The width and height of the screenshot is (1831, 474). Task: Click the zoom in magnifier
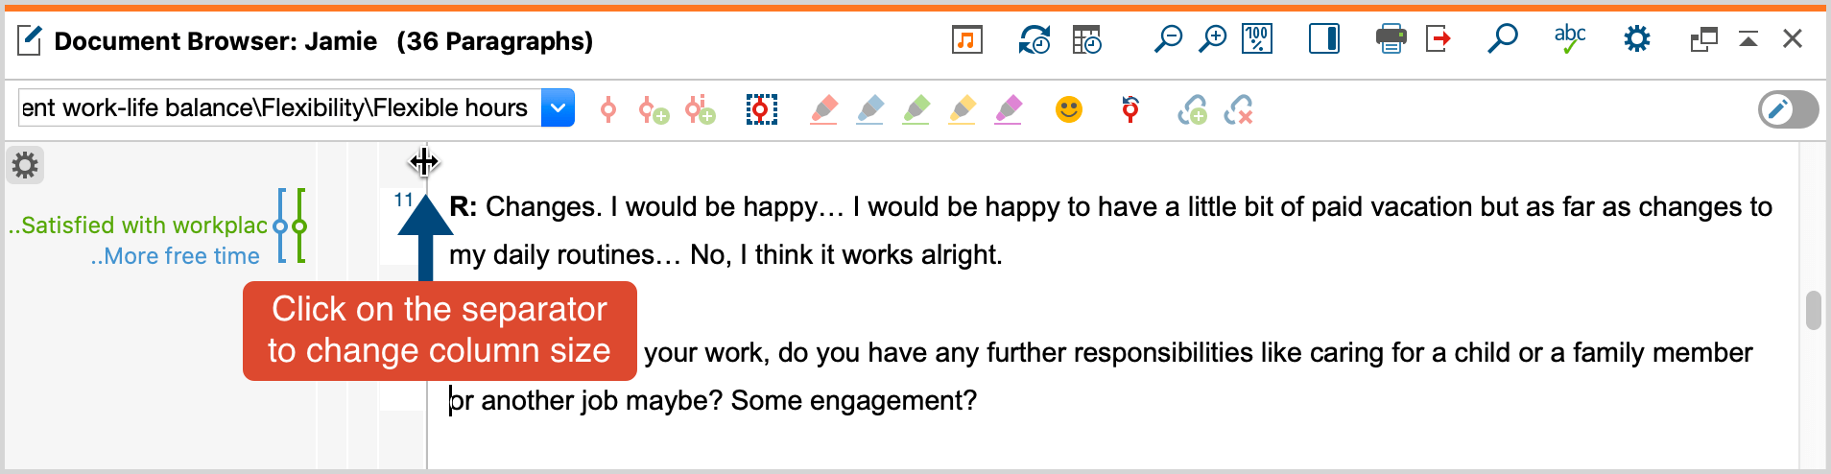click(x=1213, y=39)
